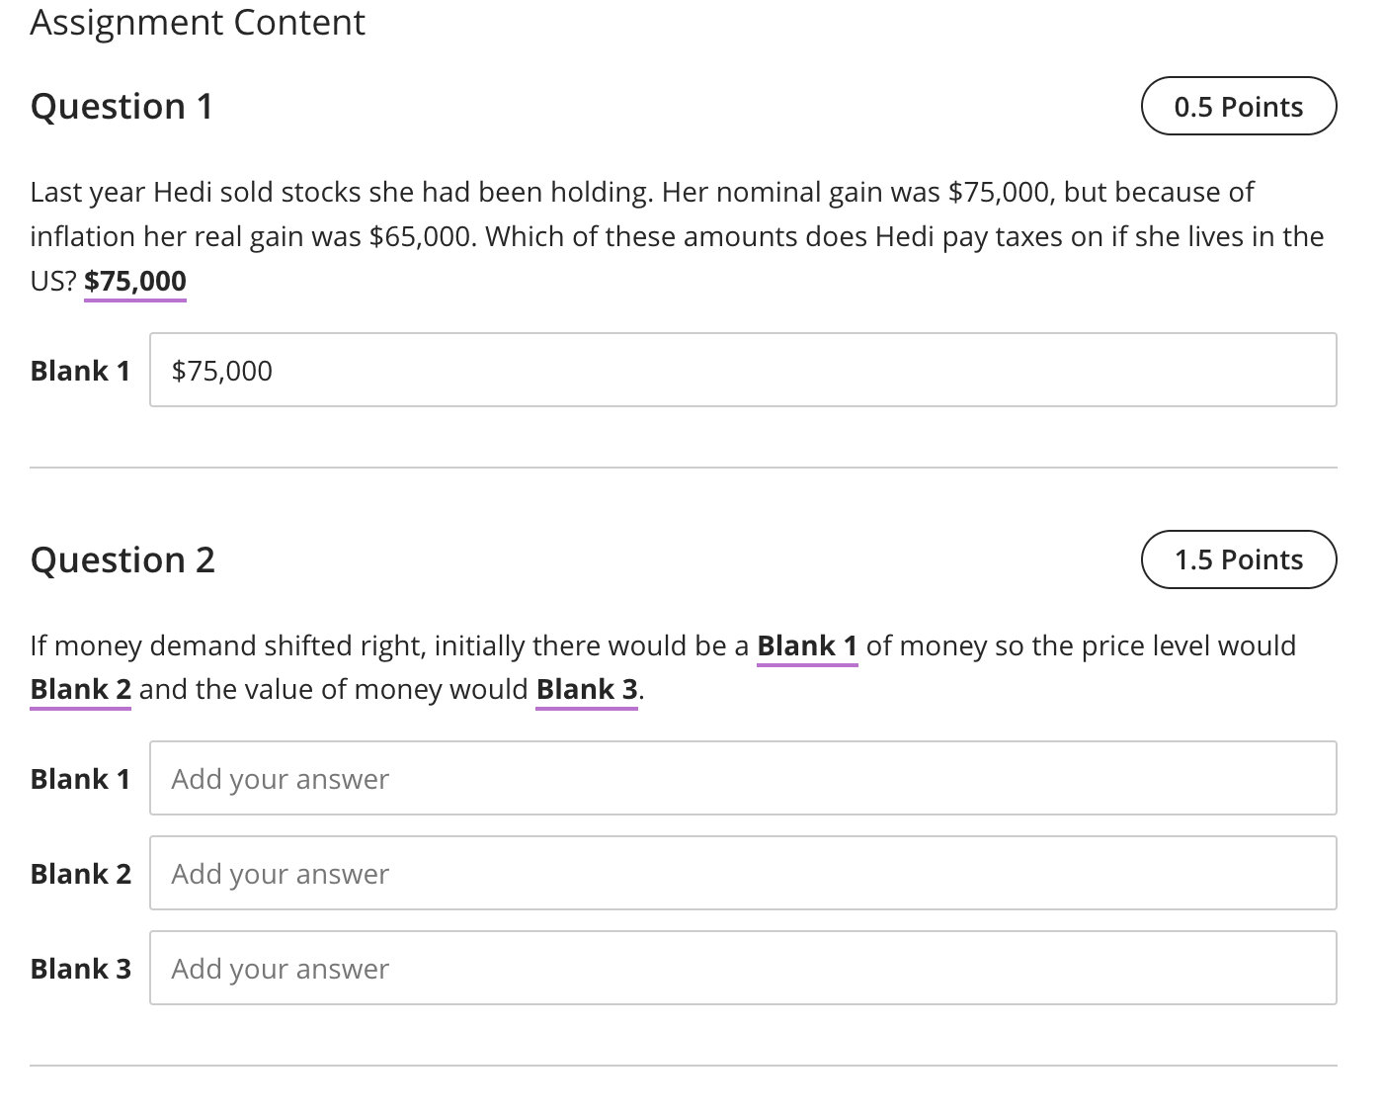
Task: Click Question 2 Blank 3 answer field
Action: 743,968
